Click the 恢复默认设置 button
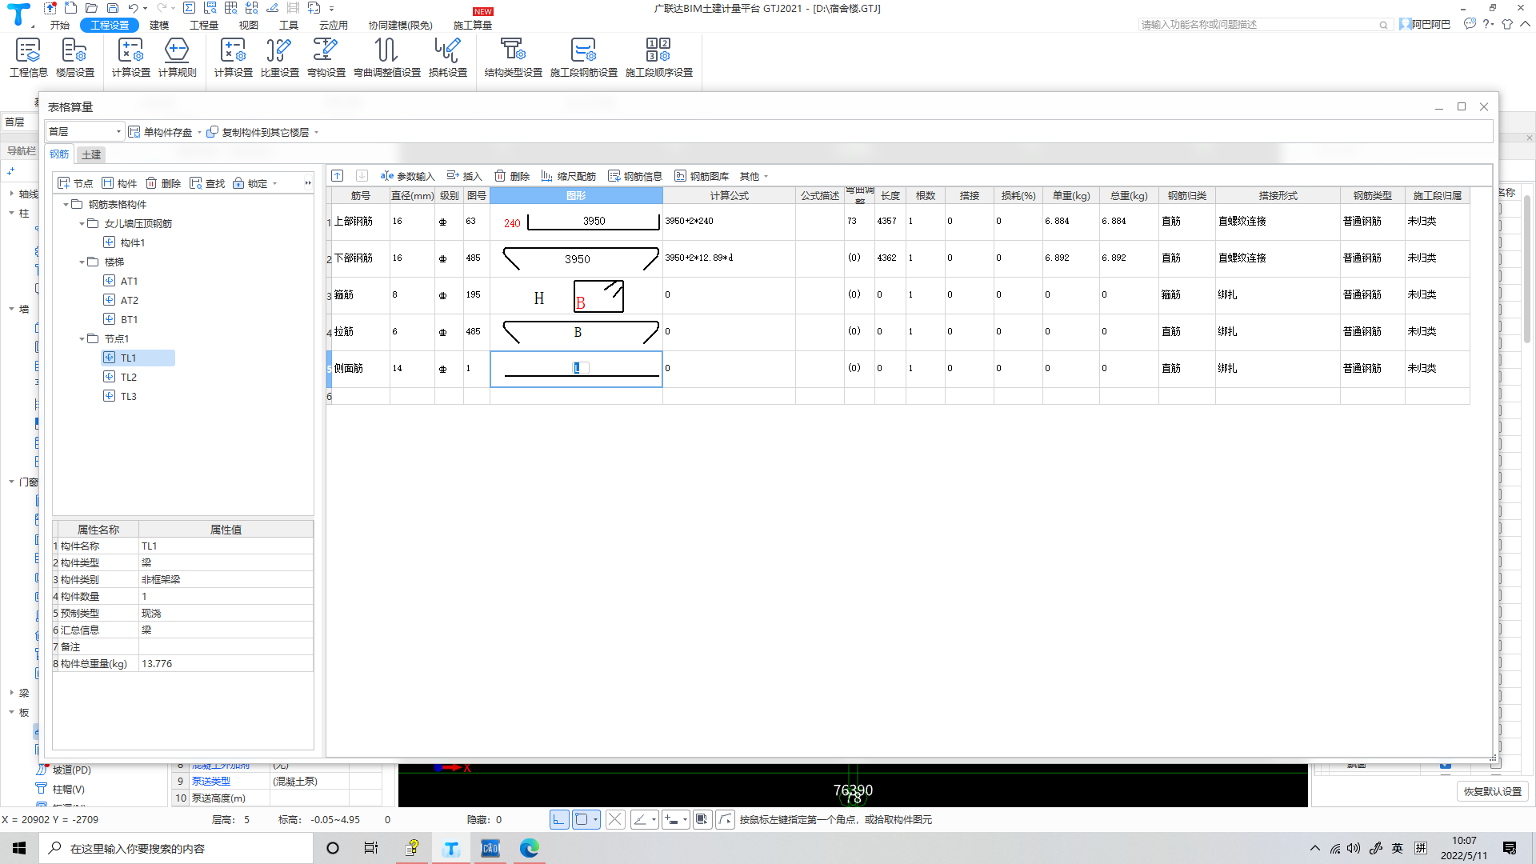1536x864 pixels. 1493,791
